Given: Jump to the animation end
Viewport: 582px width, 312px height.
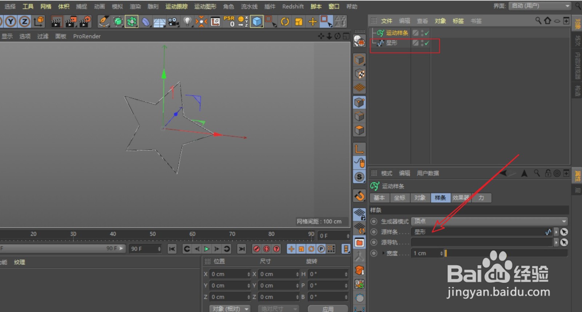Looking at the screenshot, I should (x=242, y=249).
